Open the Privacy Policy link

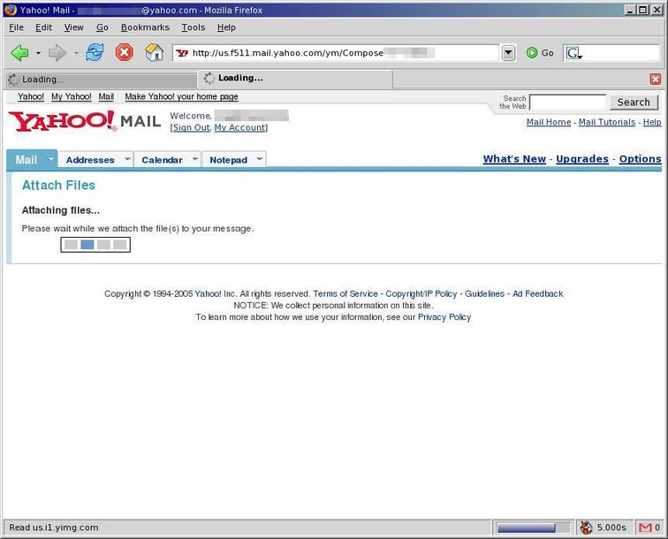(x=444, y=317)
